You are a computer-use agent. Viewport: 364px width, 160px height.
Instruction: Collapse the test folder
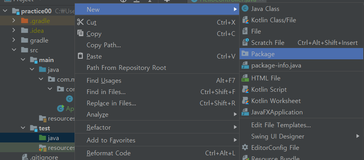[23, 128]
